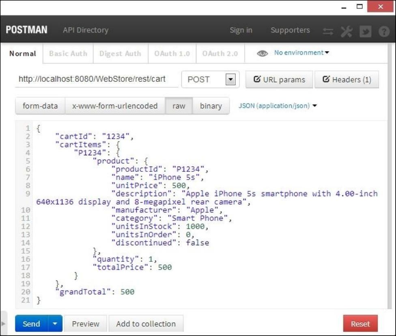The width and height of the screenshot is (396, 336).
Task: Select x-www-form-urlencoded body type
Action: click(115, 106)
